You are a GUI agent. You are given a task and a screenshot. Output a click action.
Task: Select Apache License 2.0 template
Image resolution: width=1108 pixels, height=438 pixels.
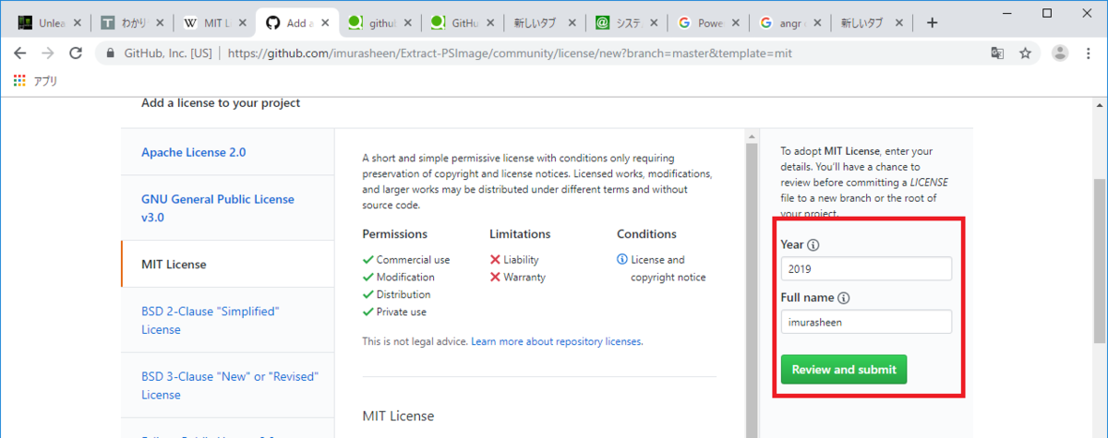[x=228, y=152]
